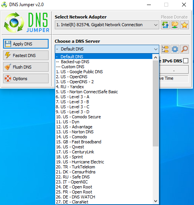The image size is (194, 205).
Task: Select US - Comodo Secure
Action: (104, 117)
